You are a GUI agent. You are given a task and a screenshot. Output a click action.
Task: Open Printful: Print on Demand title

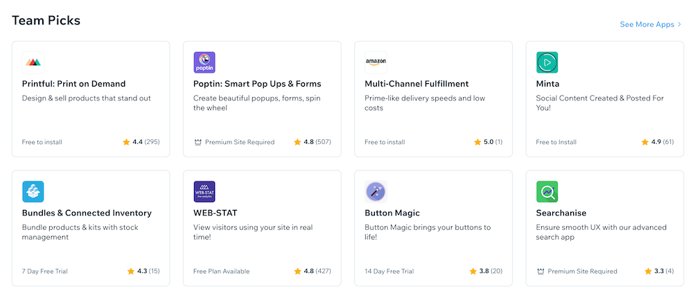[x=74, y=84]
